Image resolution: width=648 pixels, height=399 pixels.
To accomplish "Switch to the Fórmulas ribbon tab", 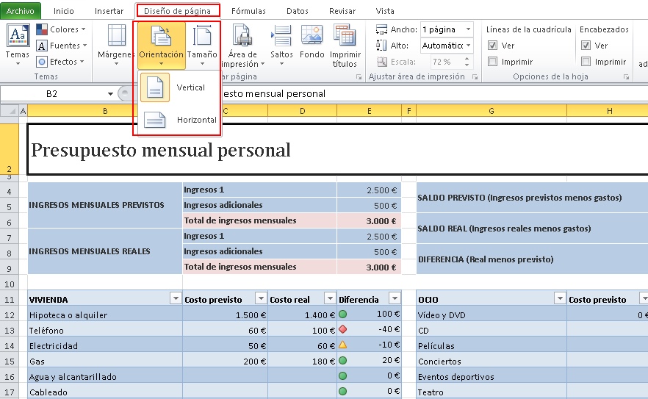I will (248, 11).
